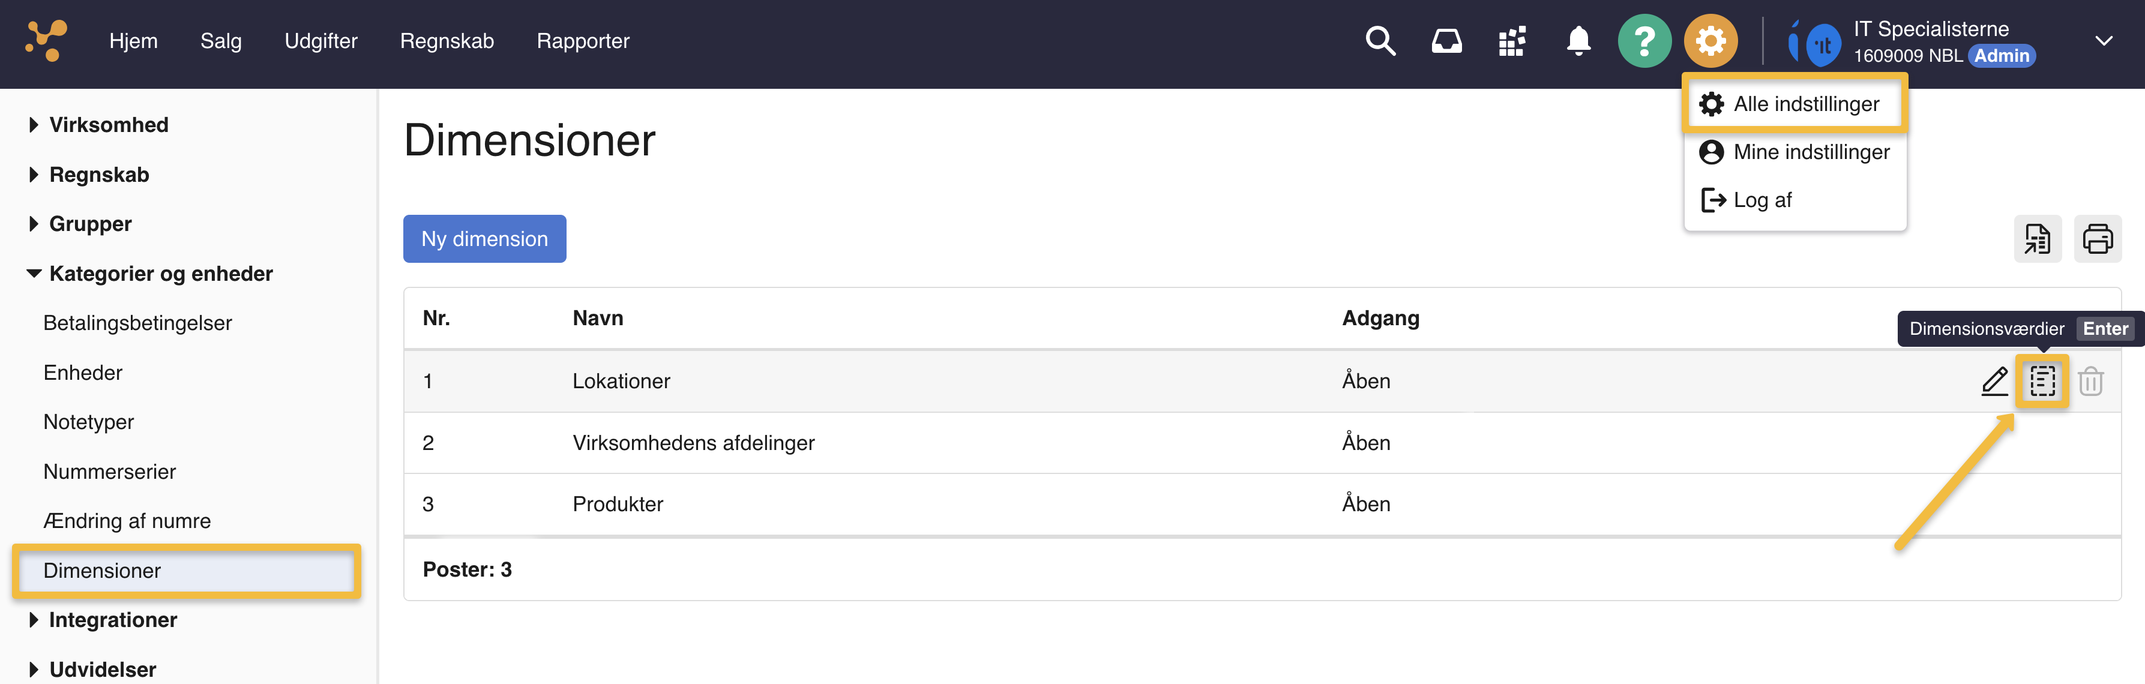The image size is (2145, 684).
Task: Open Dimensionsværdier icon for Lokationer
Action: 2042,381
